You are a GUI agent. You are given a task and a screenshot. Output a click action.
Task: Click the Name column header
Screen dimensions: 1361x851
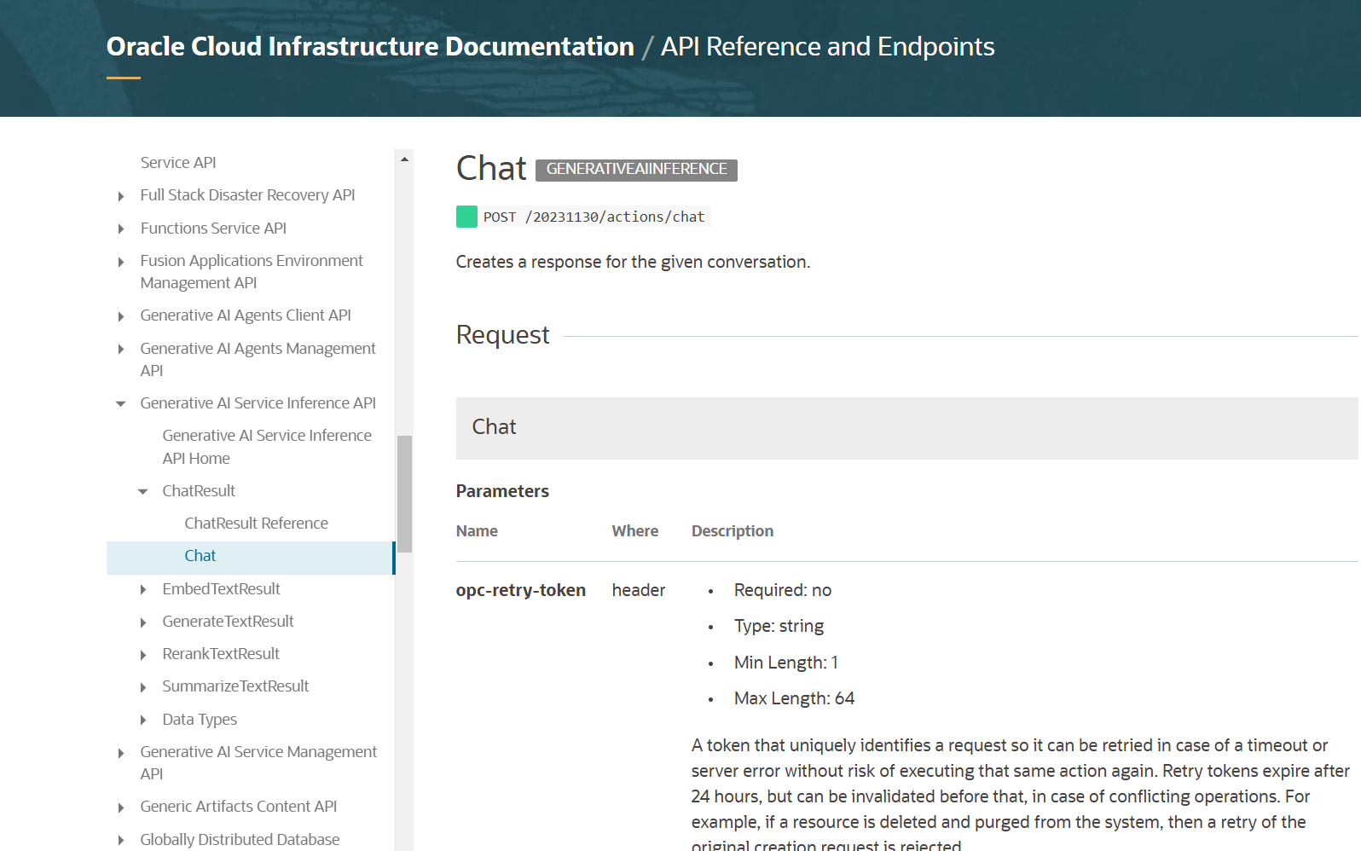click(x=477, y=531)
